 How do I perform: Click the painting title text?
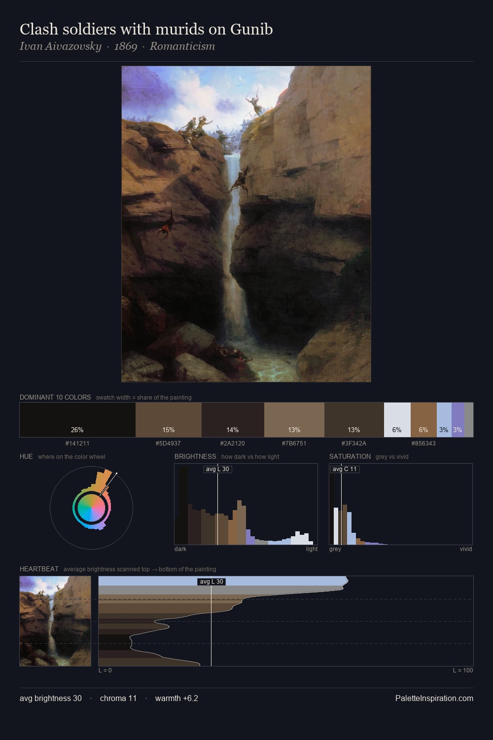click(x=146, y=29)
